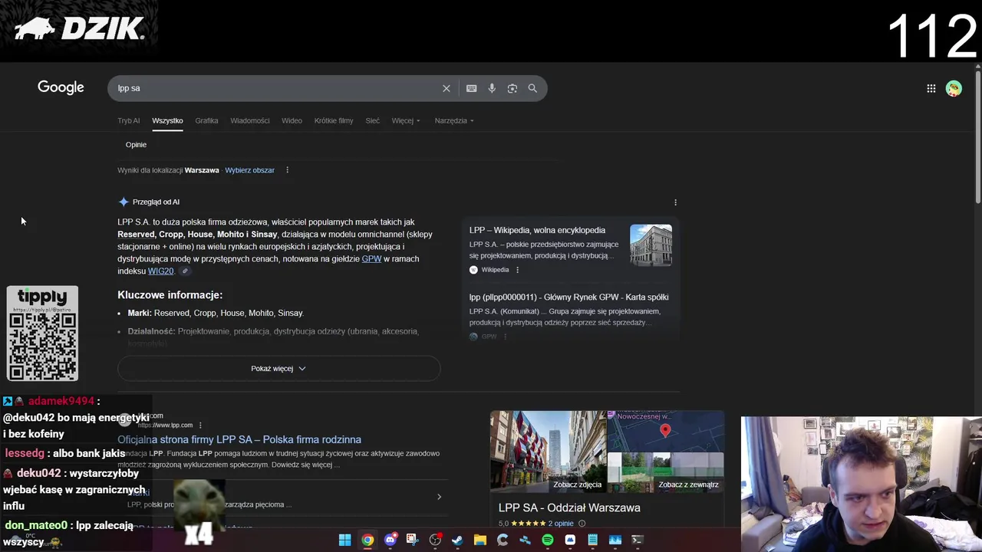Screen dimensions: 982x552
Task: Expand the Więcej search filter dropdown
Action: point(406,120)
